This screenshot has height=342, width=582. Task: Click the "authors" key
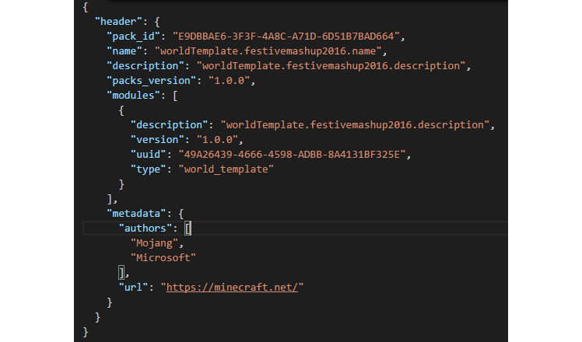pyautogui.click(x=147, y=228)
